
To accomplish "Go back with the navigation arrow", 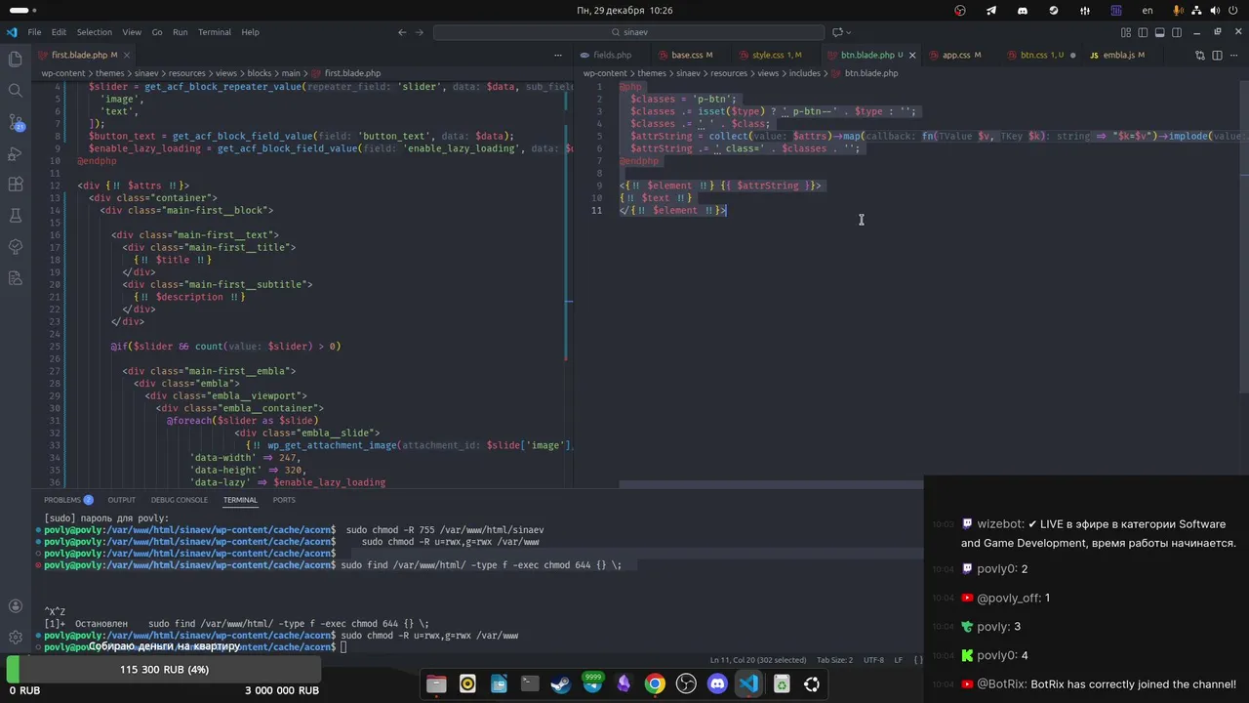I will point(402,32).
